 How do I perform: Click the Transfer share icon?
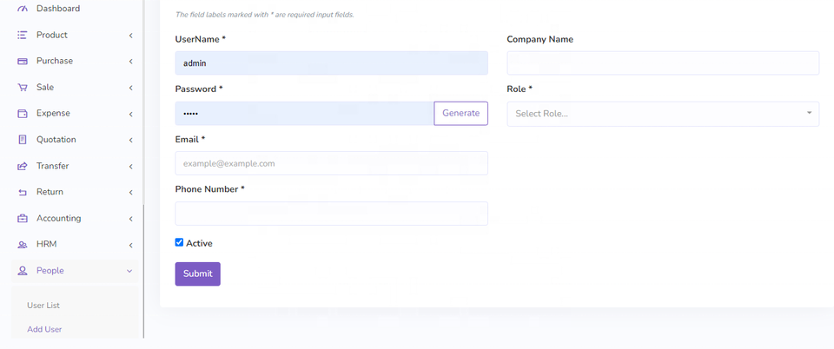pyautogui.click(x=23, y=166)
